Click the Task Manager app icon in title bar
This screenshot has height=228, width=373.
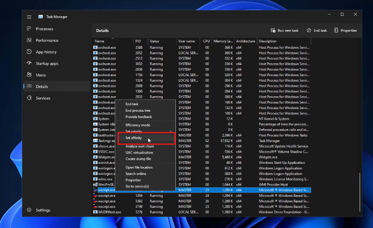pos(41,17)
